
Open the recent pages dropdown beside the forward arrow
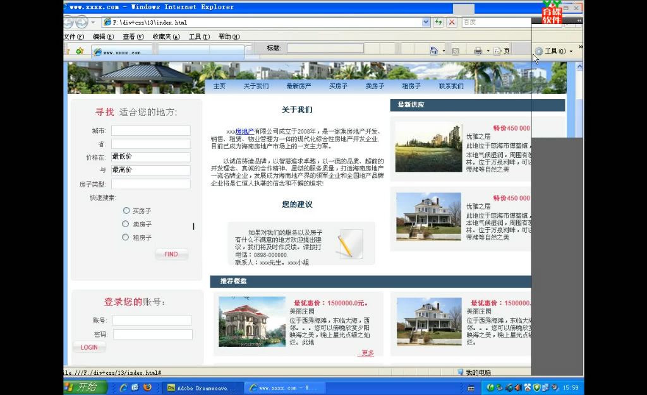(x=94, y=22)
